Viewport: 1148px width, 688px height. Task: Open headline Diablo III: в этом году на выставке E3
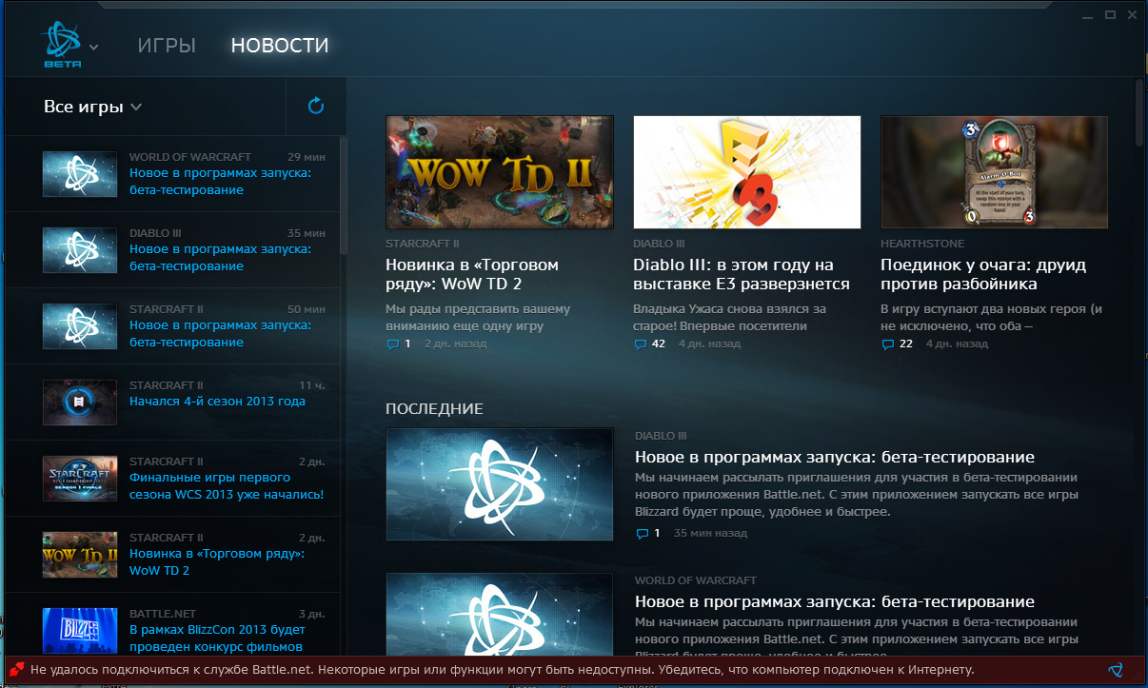click(742, 274)
